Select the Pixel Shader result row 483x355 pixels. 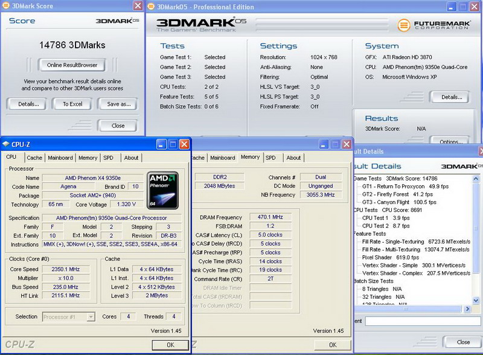pos(391,258)
